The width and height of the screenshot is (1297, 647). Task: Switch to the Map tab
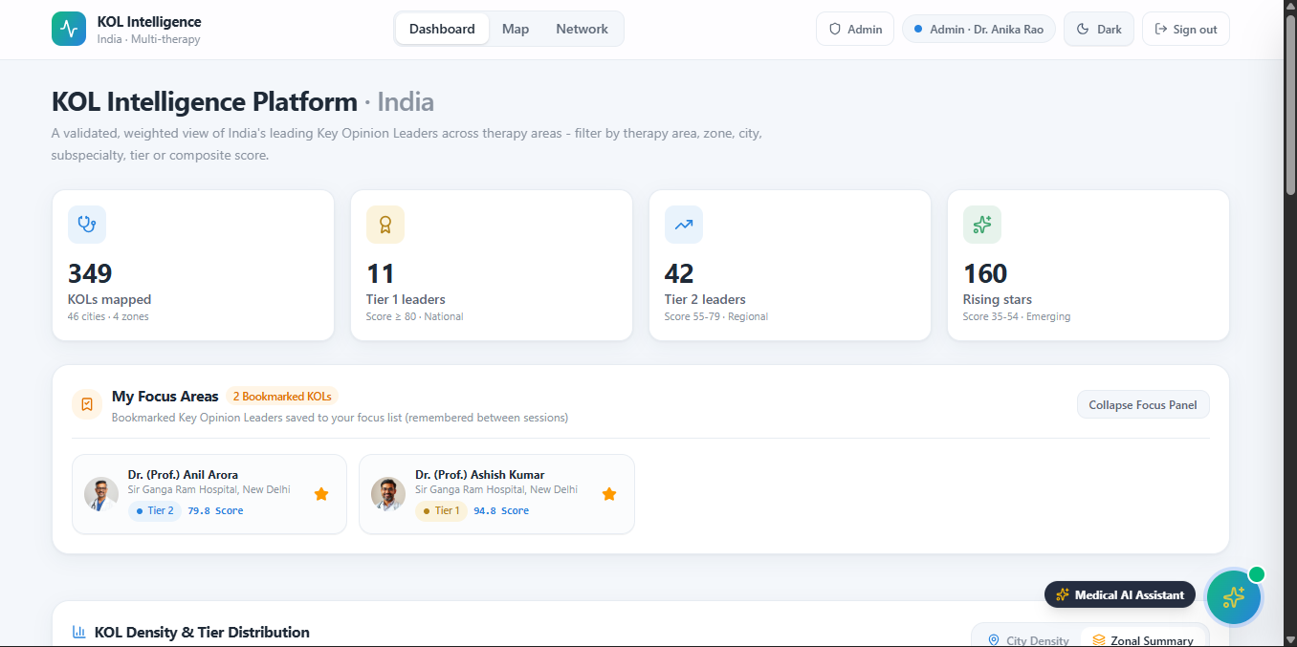click(516, 29)
